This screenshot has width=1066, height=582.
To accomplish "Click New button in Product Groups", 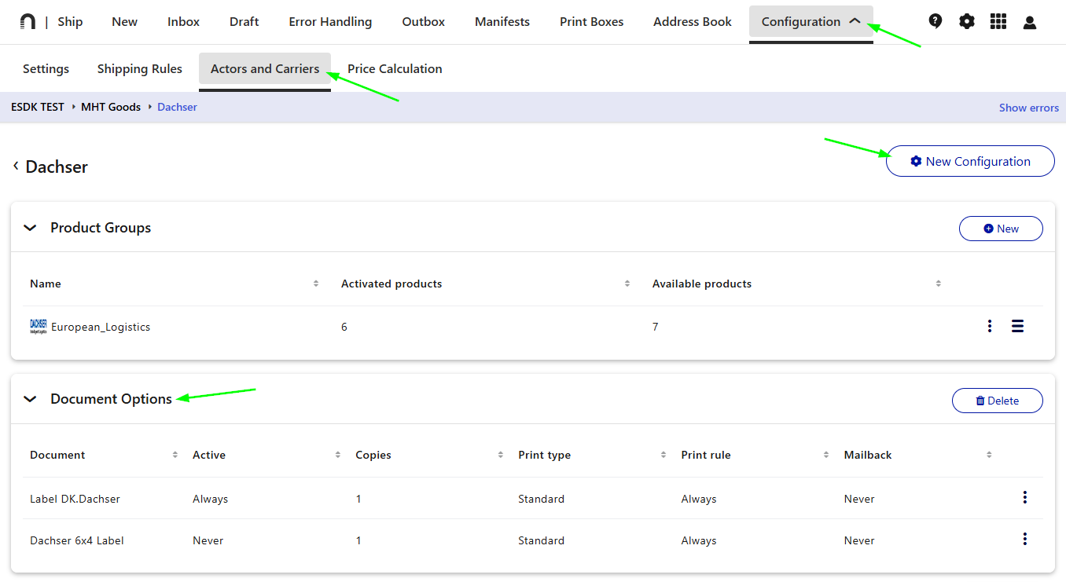I will (1001, 229).
